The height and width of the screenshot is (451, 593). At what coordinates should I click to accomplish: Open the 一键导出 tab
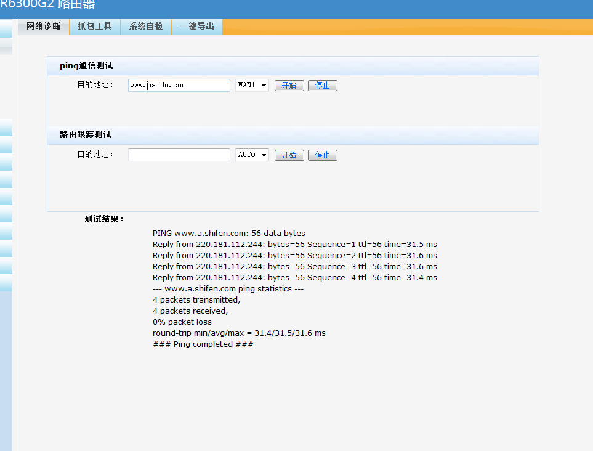click(197, 26)
